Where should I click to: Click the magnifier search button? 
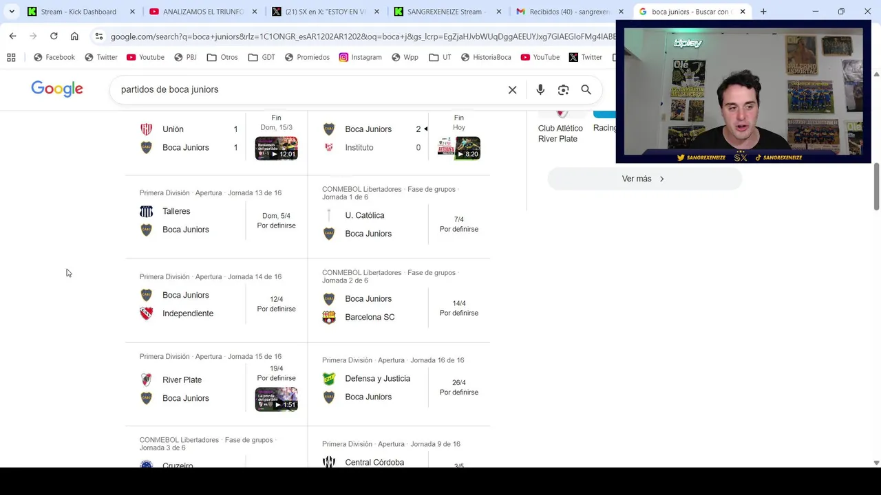pos(586,89)
